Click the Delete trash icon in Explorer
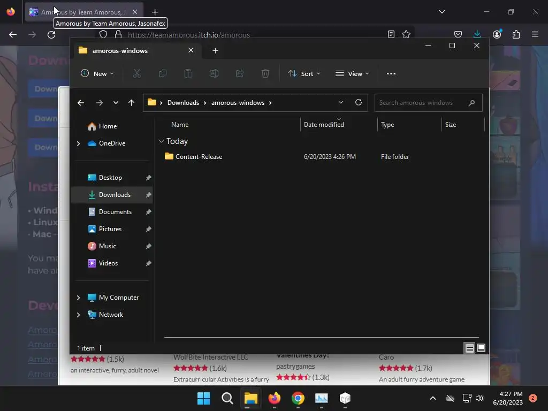 [265, 73]
